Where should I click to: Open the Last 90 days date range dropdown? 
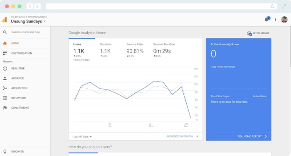(82, 137)
